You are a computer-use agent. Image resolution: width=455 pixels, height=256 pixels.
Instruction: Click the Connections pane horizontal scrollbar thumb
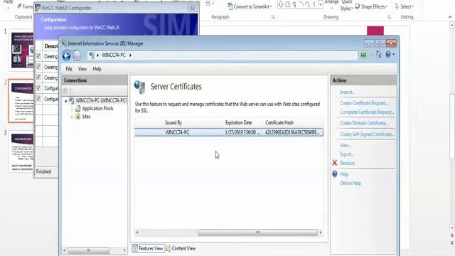coord(88,250)
